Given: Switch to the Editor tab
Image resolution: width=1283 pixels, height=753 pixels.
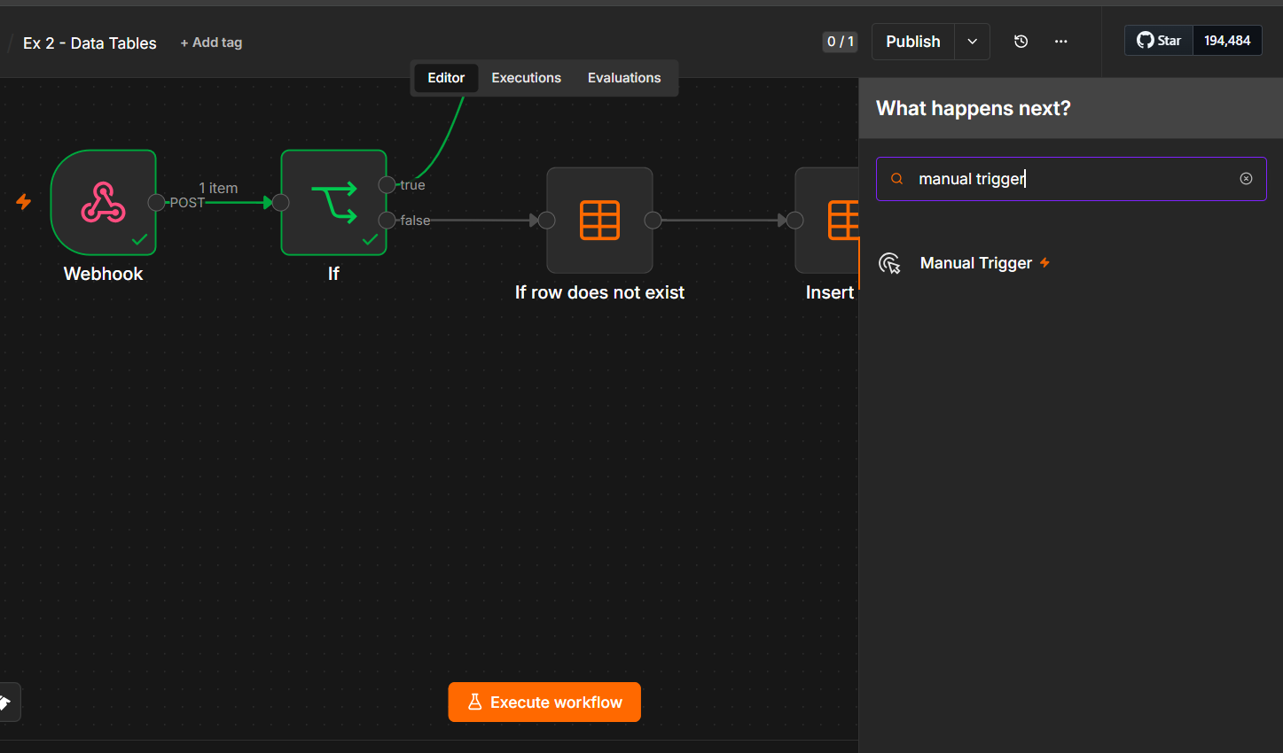Looking at the screenshot, I should [x=446, y=78].
